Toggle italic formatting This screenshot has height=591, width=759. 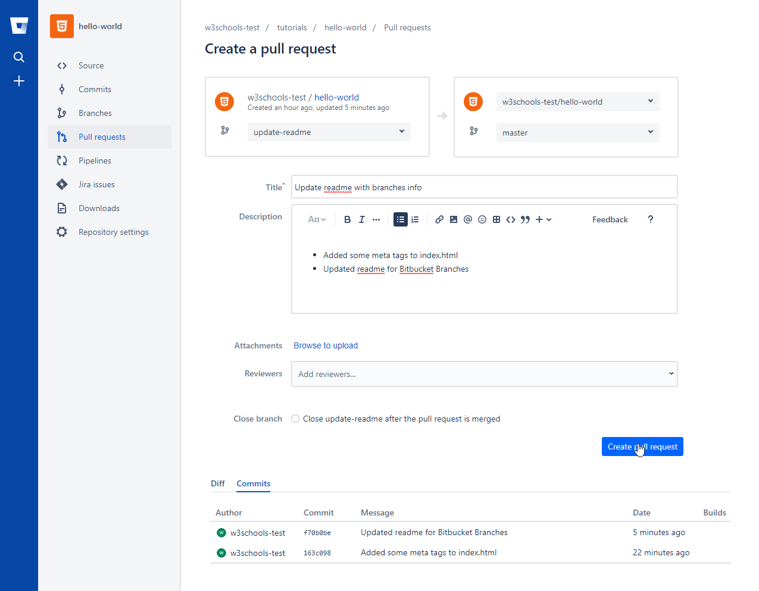click(362, 219)
